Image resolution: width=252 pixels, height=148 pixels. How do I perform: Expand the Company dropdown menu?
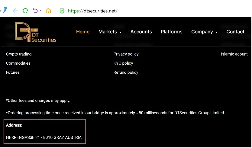tap(205, 32)
